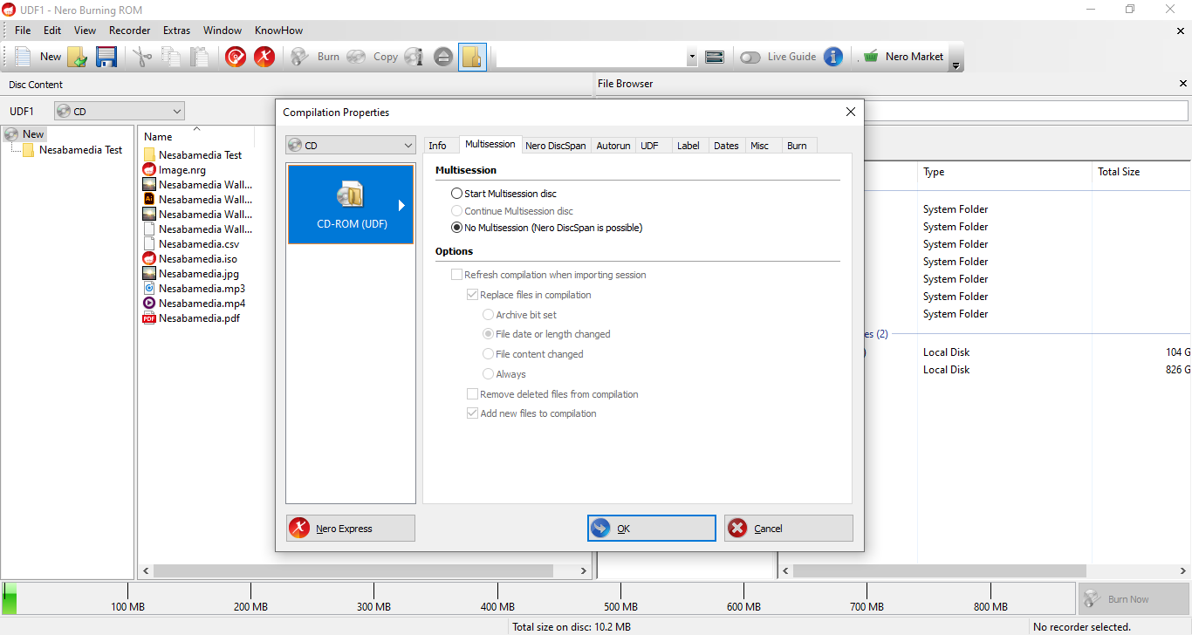Open the Recorder menu
The image size is (1192, 635).
coord(129,31)
